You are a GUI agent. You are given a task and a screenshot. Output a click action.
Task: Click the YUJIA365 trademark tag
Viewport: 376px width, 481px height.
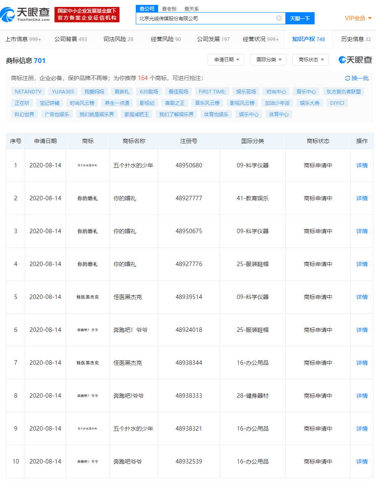[x=63, y=91]
